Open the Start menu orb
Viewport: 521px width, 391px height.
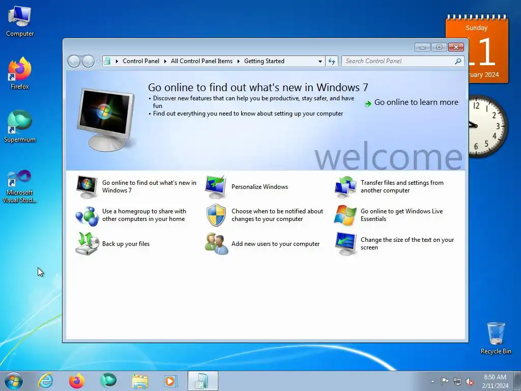[14, 381]
